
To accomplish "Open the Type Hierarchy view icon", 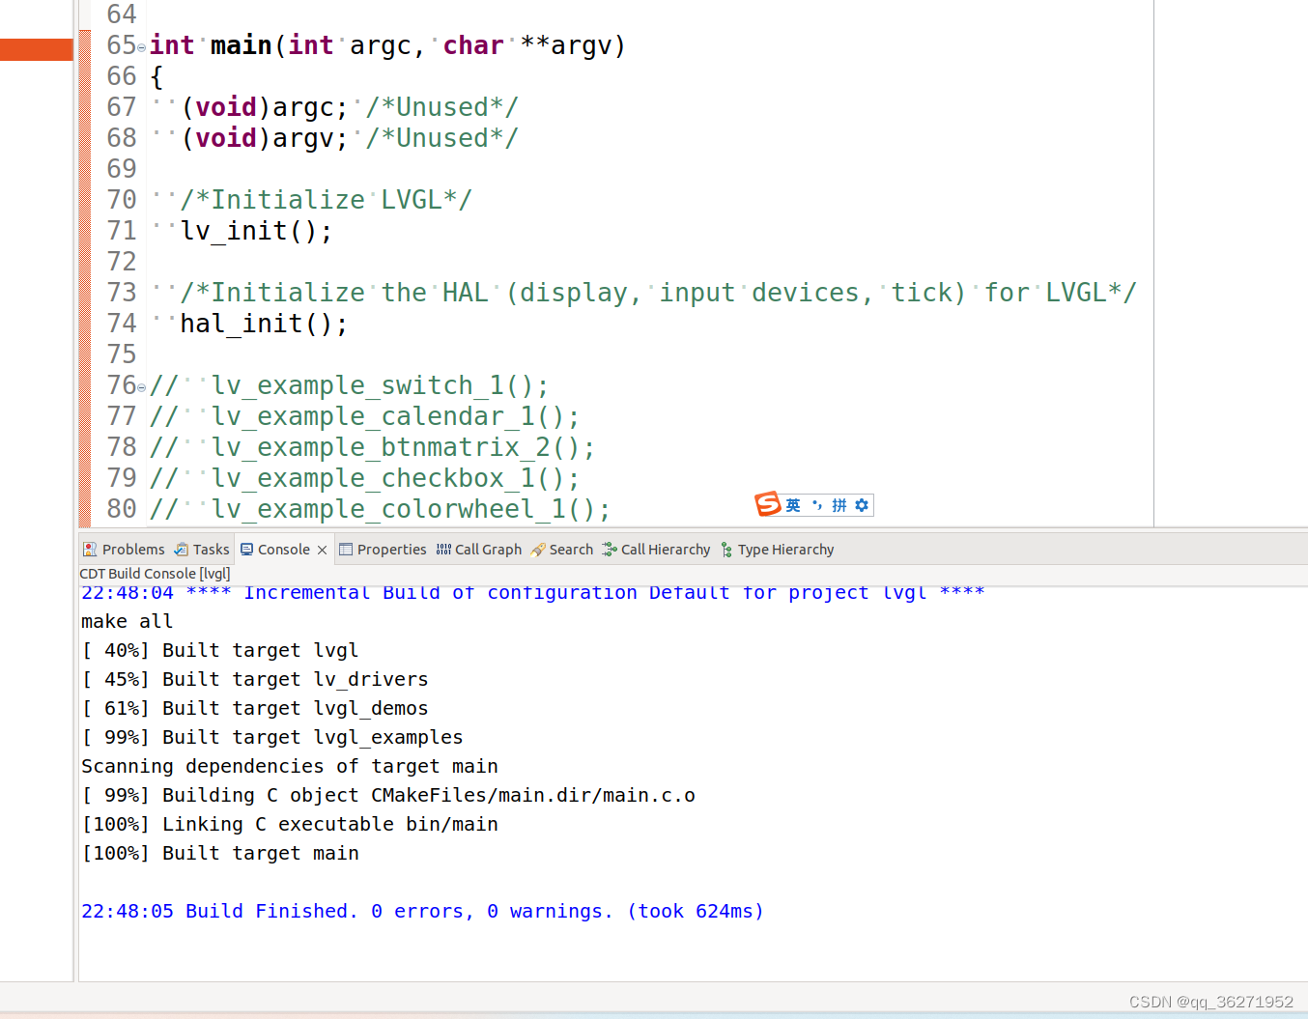I will click(x=726, y=549).
